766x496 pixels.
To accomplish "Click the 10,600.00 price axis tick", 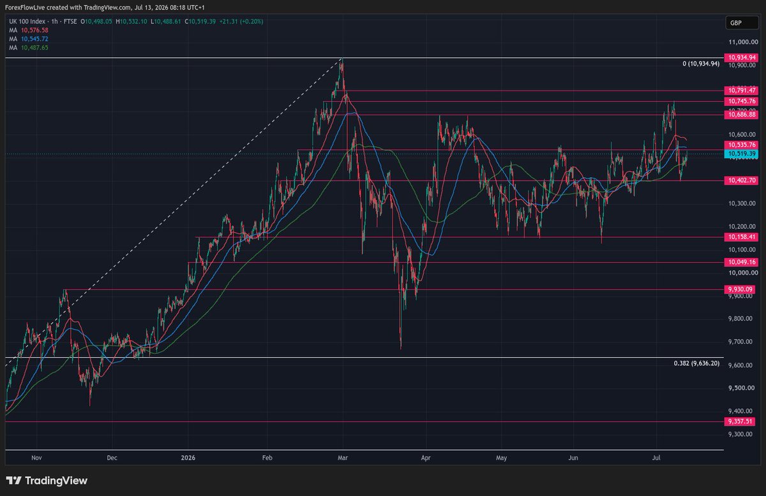I will pos(742,135).
